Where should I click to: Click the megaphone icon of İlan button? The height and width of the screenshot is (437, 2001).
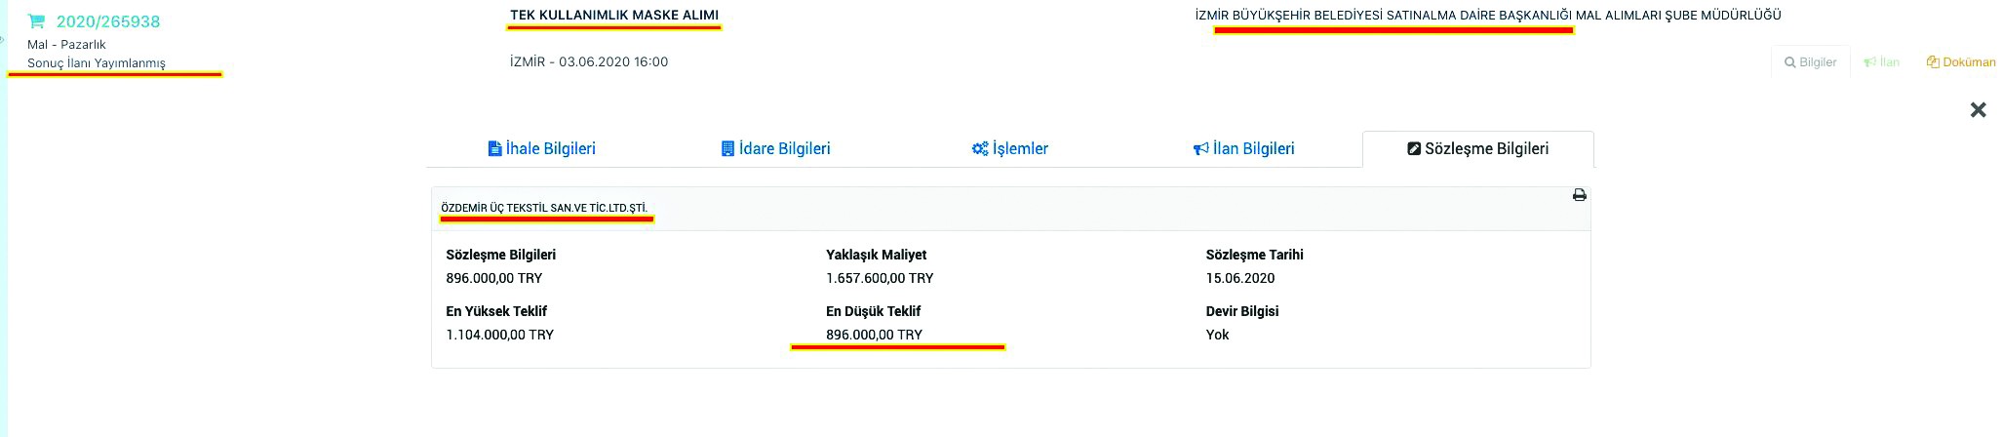[1869, 62]
